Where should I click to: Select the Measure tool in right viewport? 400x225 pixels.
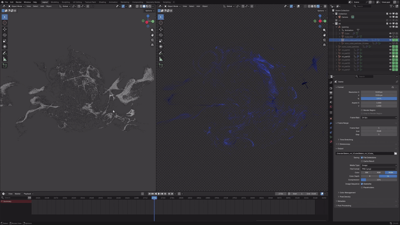click(x=161, y=59)
